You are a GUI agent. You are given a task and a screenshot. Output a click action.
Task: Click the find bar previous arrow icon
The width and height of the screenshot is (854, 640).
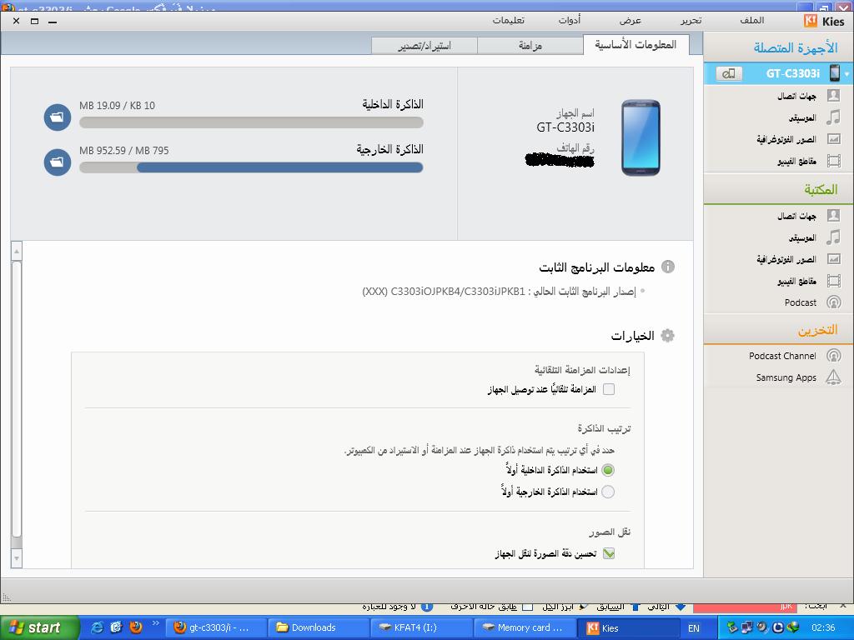pyautogui.click(x=635, y=607)
